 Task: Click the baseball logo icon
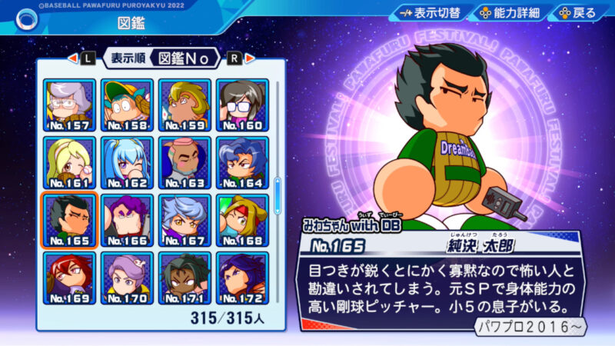(x=27, y=20)
